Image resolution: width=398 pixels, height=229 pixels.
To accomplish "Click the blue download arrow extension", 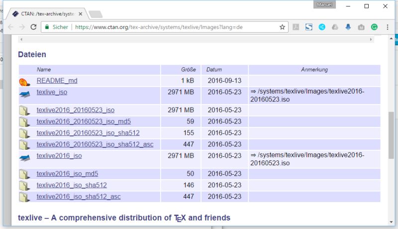I will click(348, 27).
